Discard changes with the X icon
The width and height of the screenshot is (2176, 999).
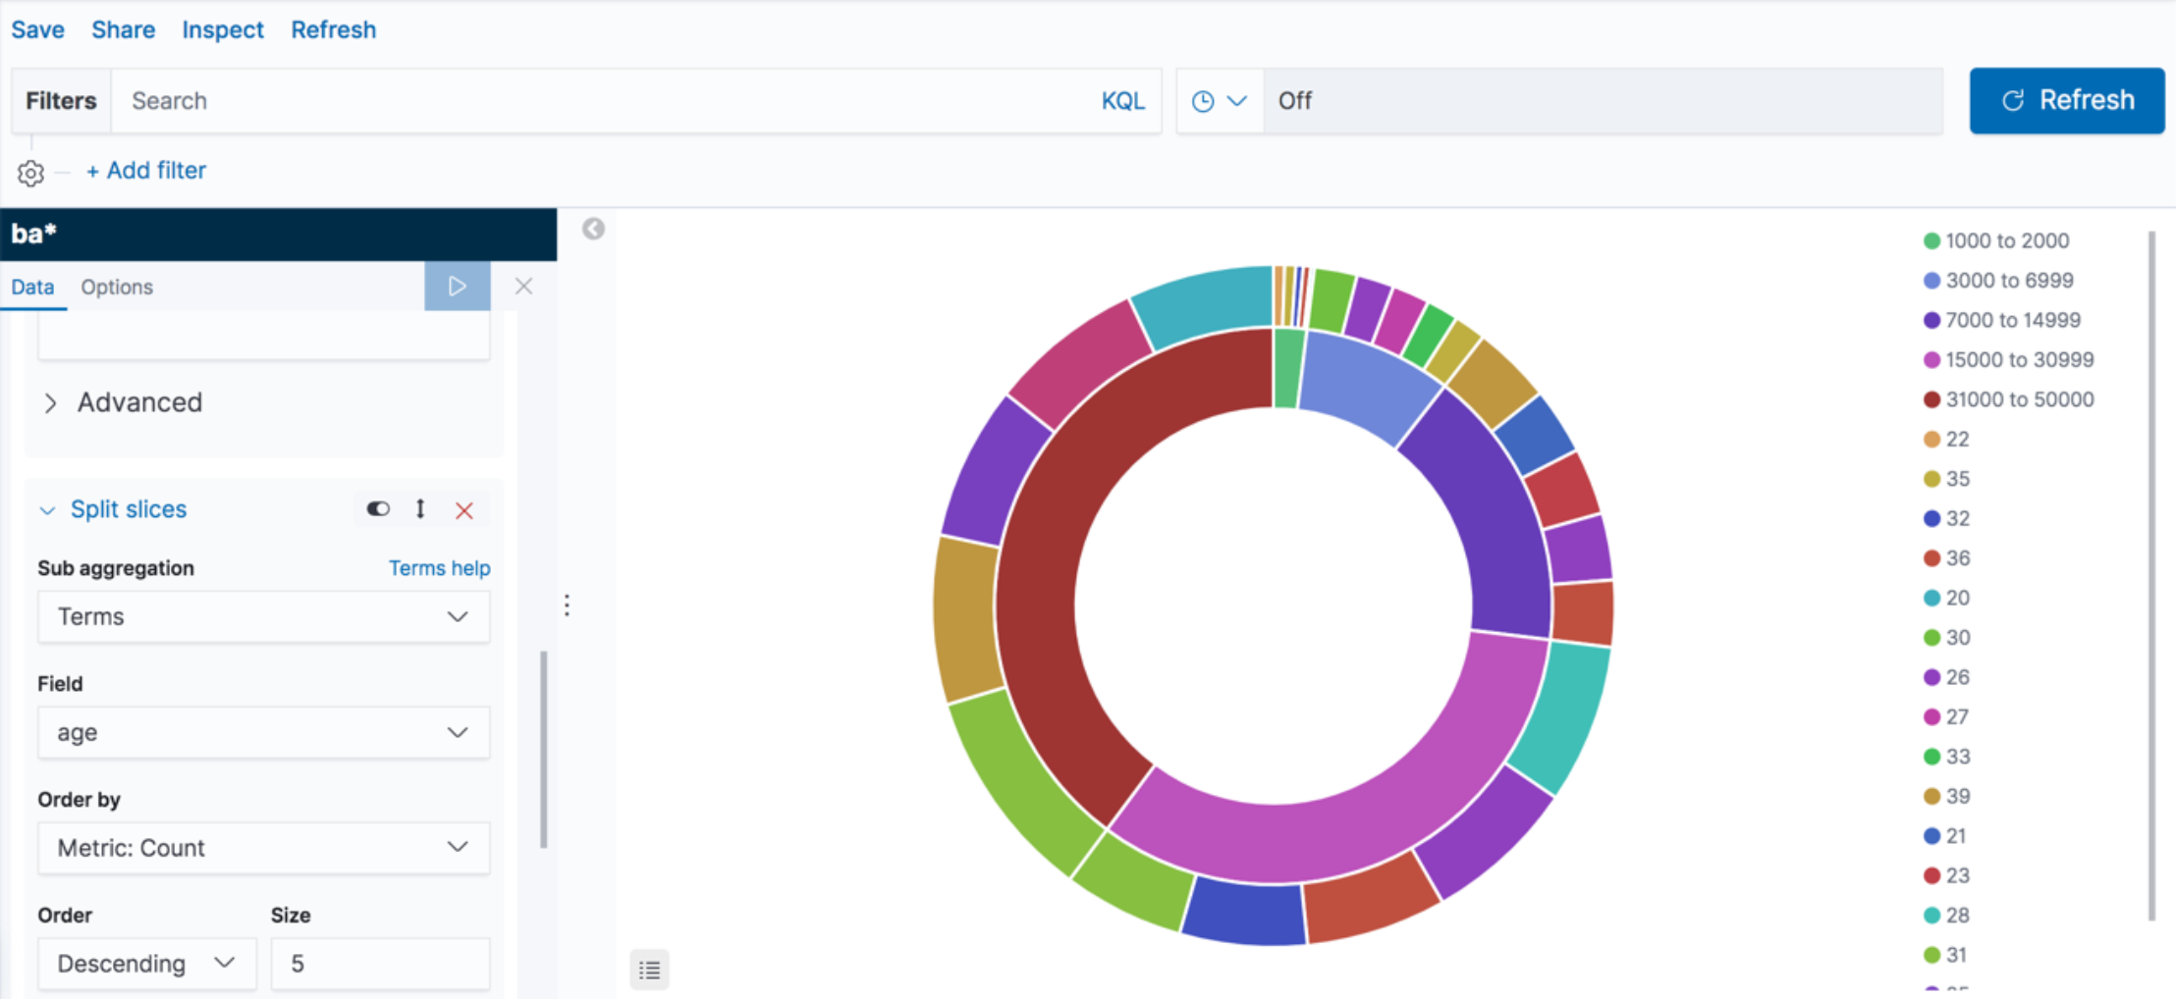click(523, 286)
